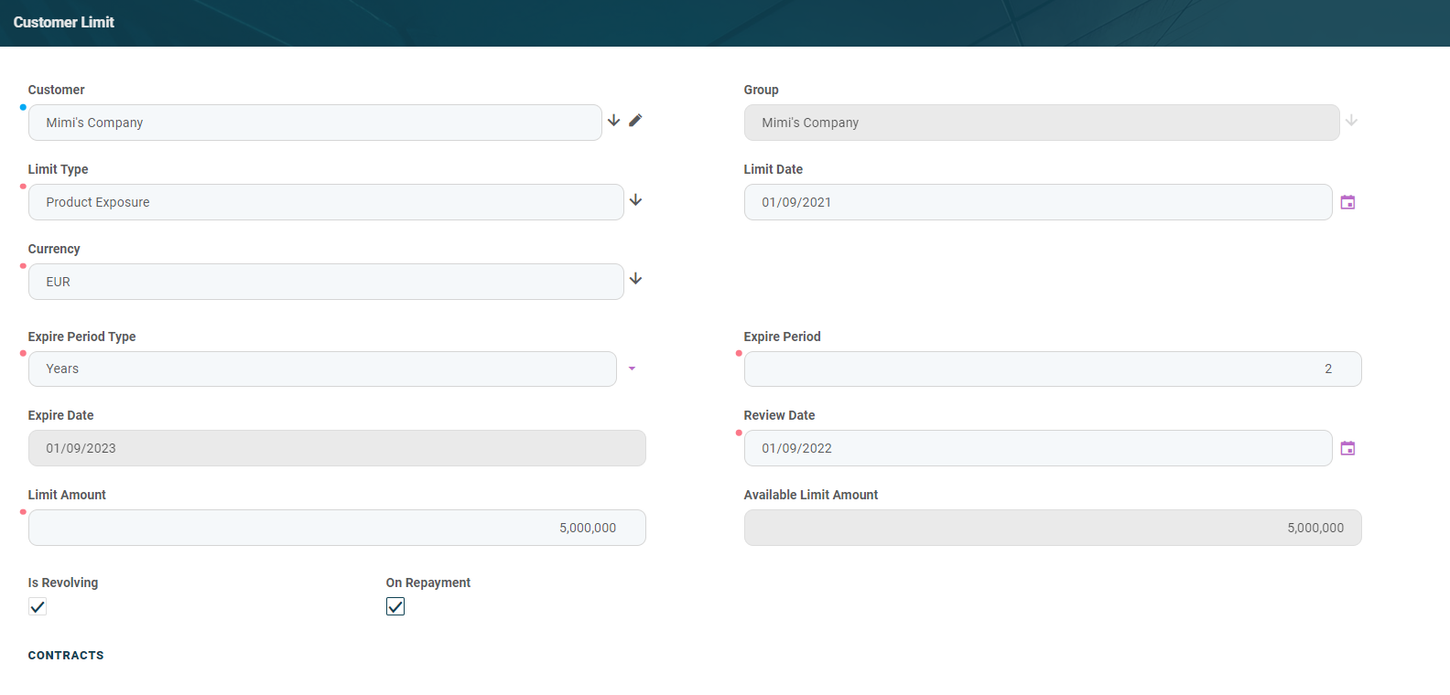Image resolution: width=1450 pixels, height=695 pixels.
Task: Click the Limit Date text field
Action: pyautogui.click(x=1037, y=202)
